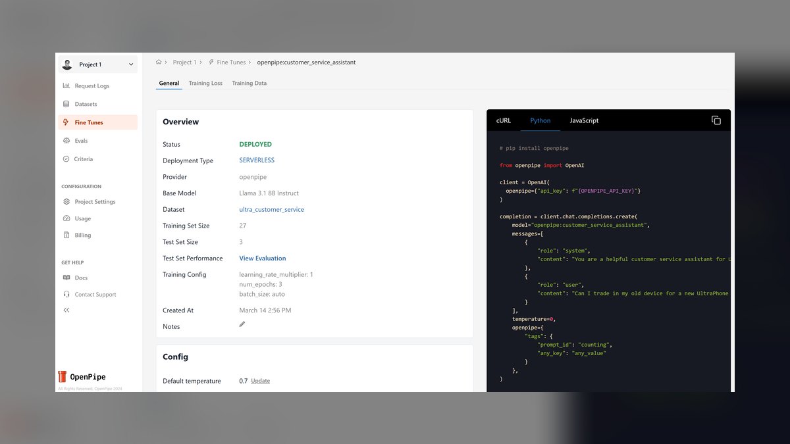Open the Billing receipt icon
The image size is (790, 444).
66,235
